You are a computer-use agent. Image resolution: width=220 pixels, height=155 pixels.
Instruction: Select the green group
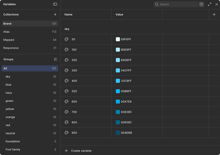click(30, 101)
